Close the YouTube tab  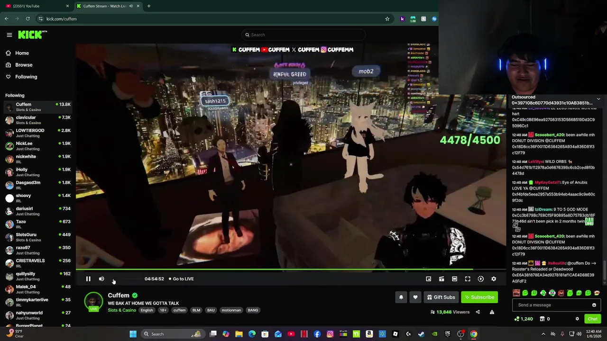67,6
